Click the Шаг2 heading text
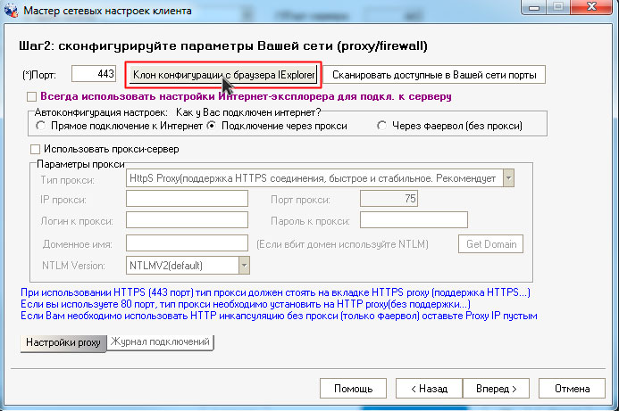619x411 pixels. tap(223, 46)
